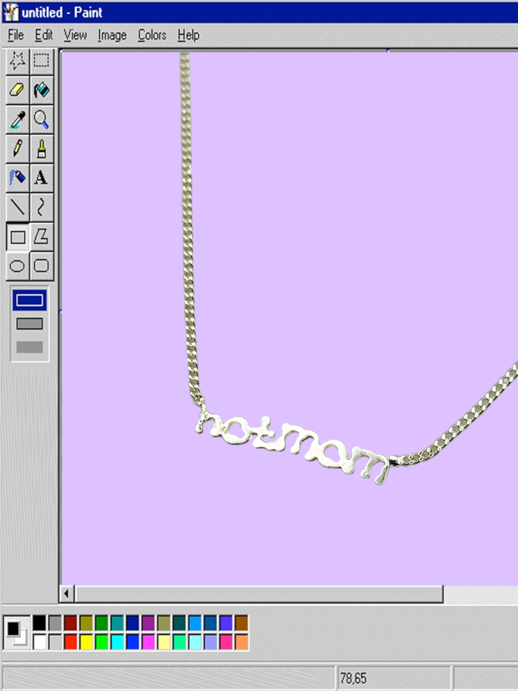Choose the straight Line tool

(x=17, y=207)
